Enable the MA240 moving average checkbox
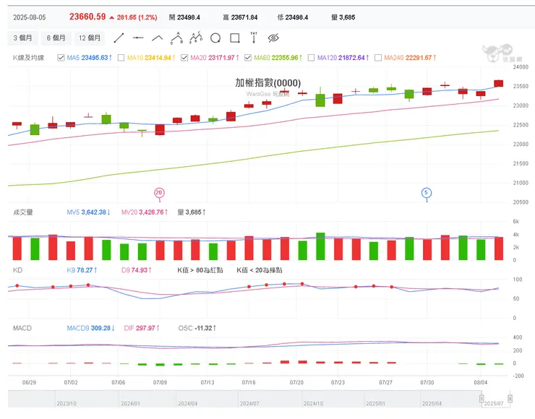Viewport: 535px width, 419px height. coord(378,58)
